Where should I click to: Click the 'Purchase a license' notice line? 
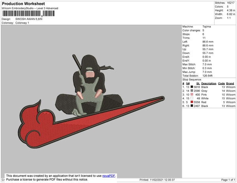tap(47, 179)
